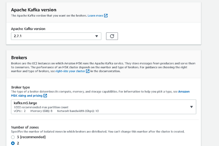Click the caret arrow in Broker type selector
The image size is (219, 146).
click(x=191, y=107)
